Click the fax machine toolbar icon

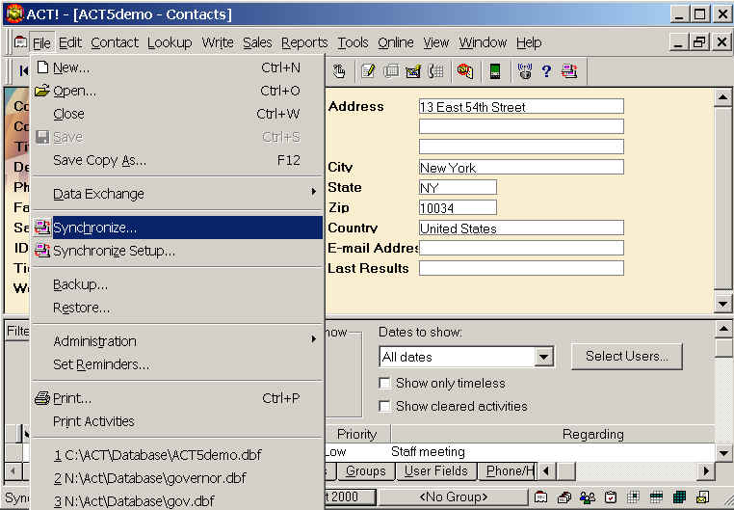point(391,71)
